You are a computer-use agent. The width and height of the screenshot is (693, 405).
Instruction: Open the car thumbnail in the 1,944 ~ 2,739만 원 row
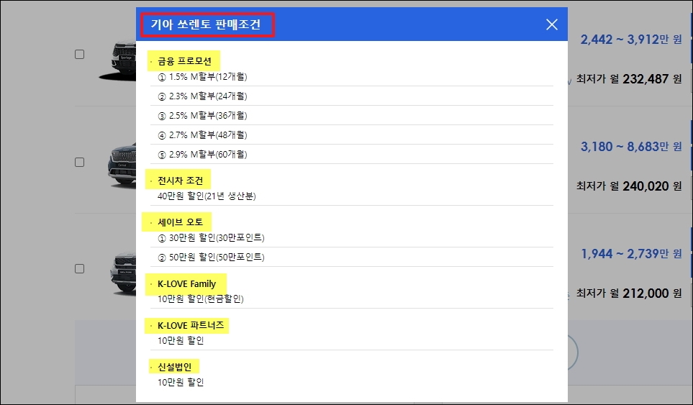[x=123, y=273]
